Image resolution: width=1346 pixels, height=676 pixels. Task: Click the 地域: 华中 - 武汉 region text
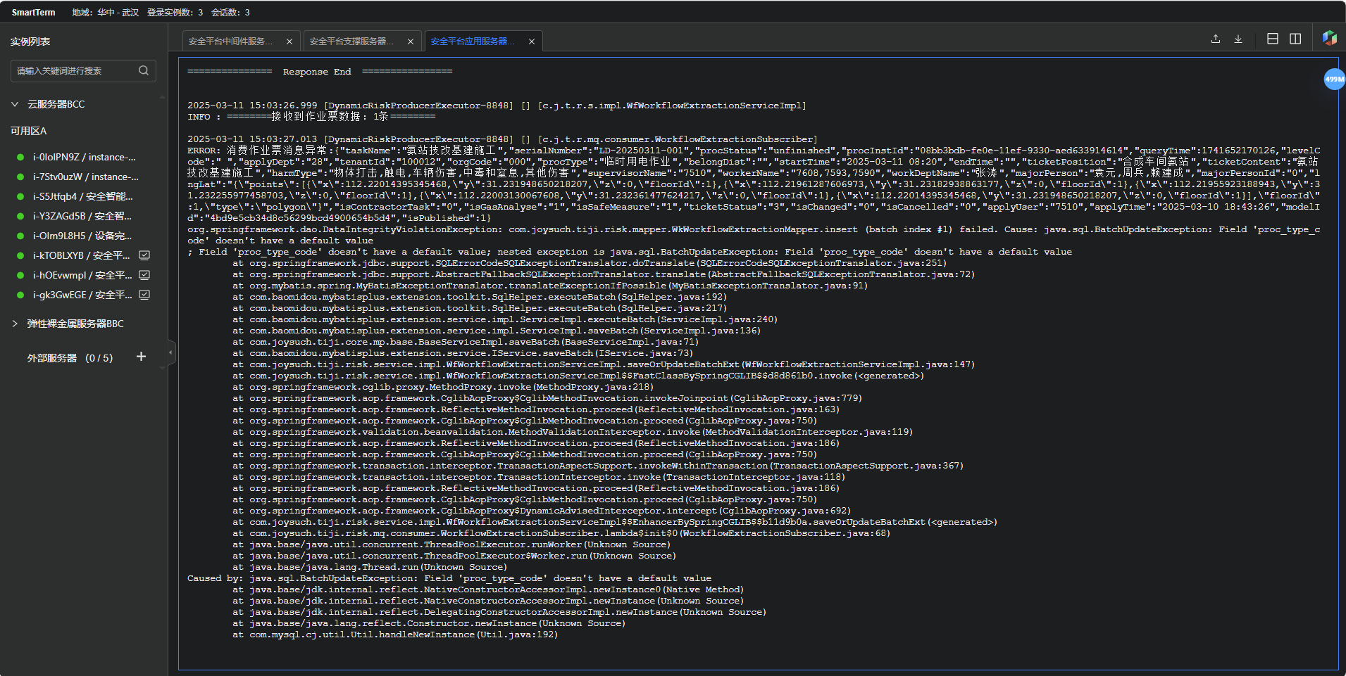point(105,12)
